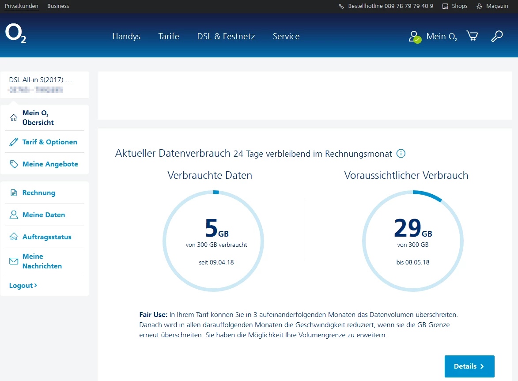Click the Mein O2 user profile icon
Image resolution: width=518 pixels, height=381 pixels.
pyautogui.click(x=415, y=37)
